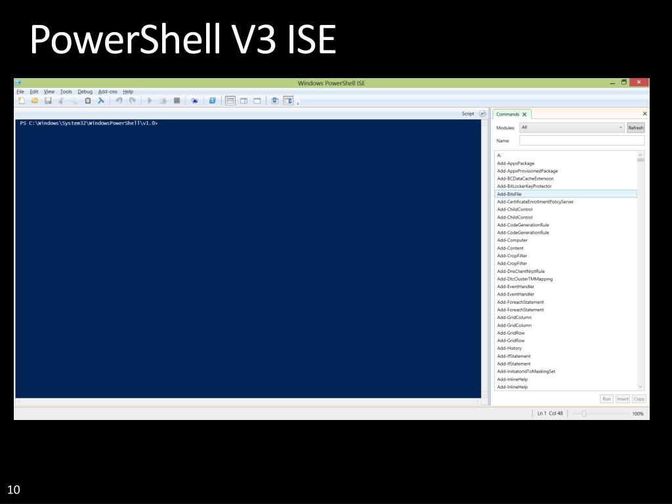Click the Open script folder icon
672x504 pixels.
[x=35, y=100]
